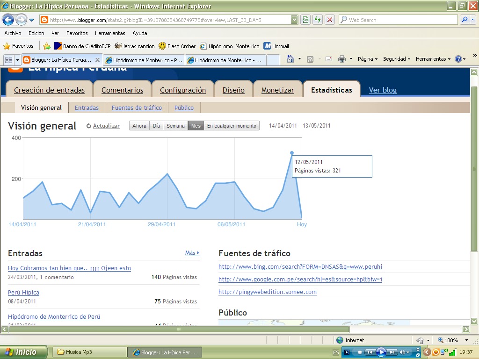Select the En cualquier momento range
Screen dimensions: 479x359
pos(232,126)
